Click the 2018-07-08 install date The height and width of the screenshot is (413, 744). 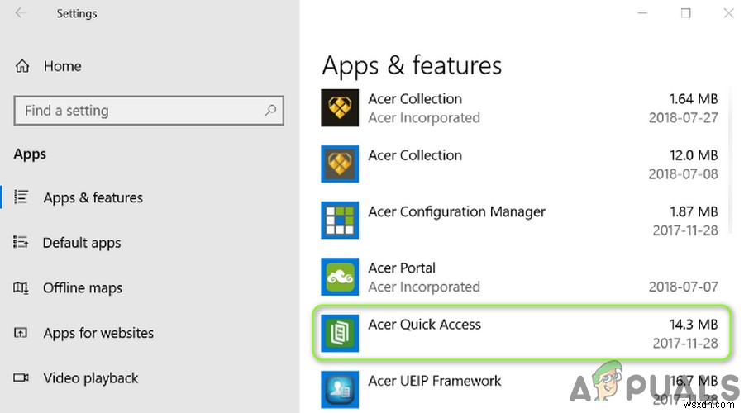[684, 174]
